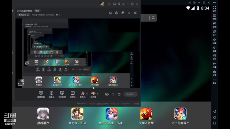
Task: Open 手机投屏 phone casting
Action: pyautogui.click(x=62, y=95)
